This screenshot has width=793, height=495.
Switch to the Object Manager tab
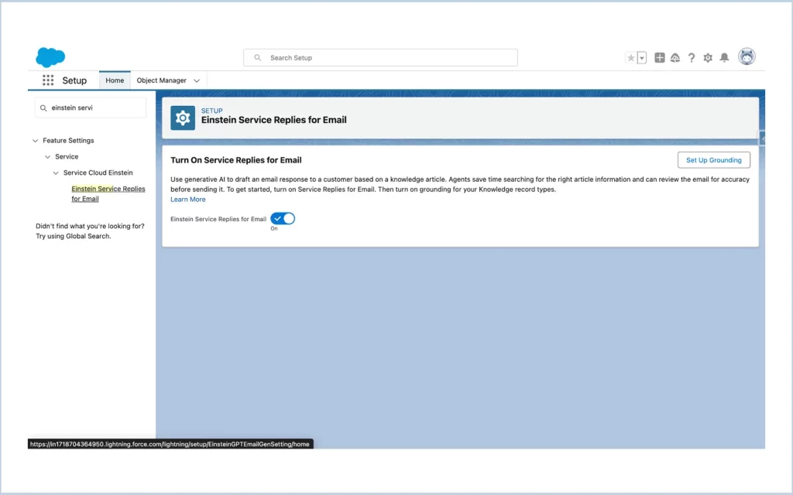coord(161,80)
